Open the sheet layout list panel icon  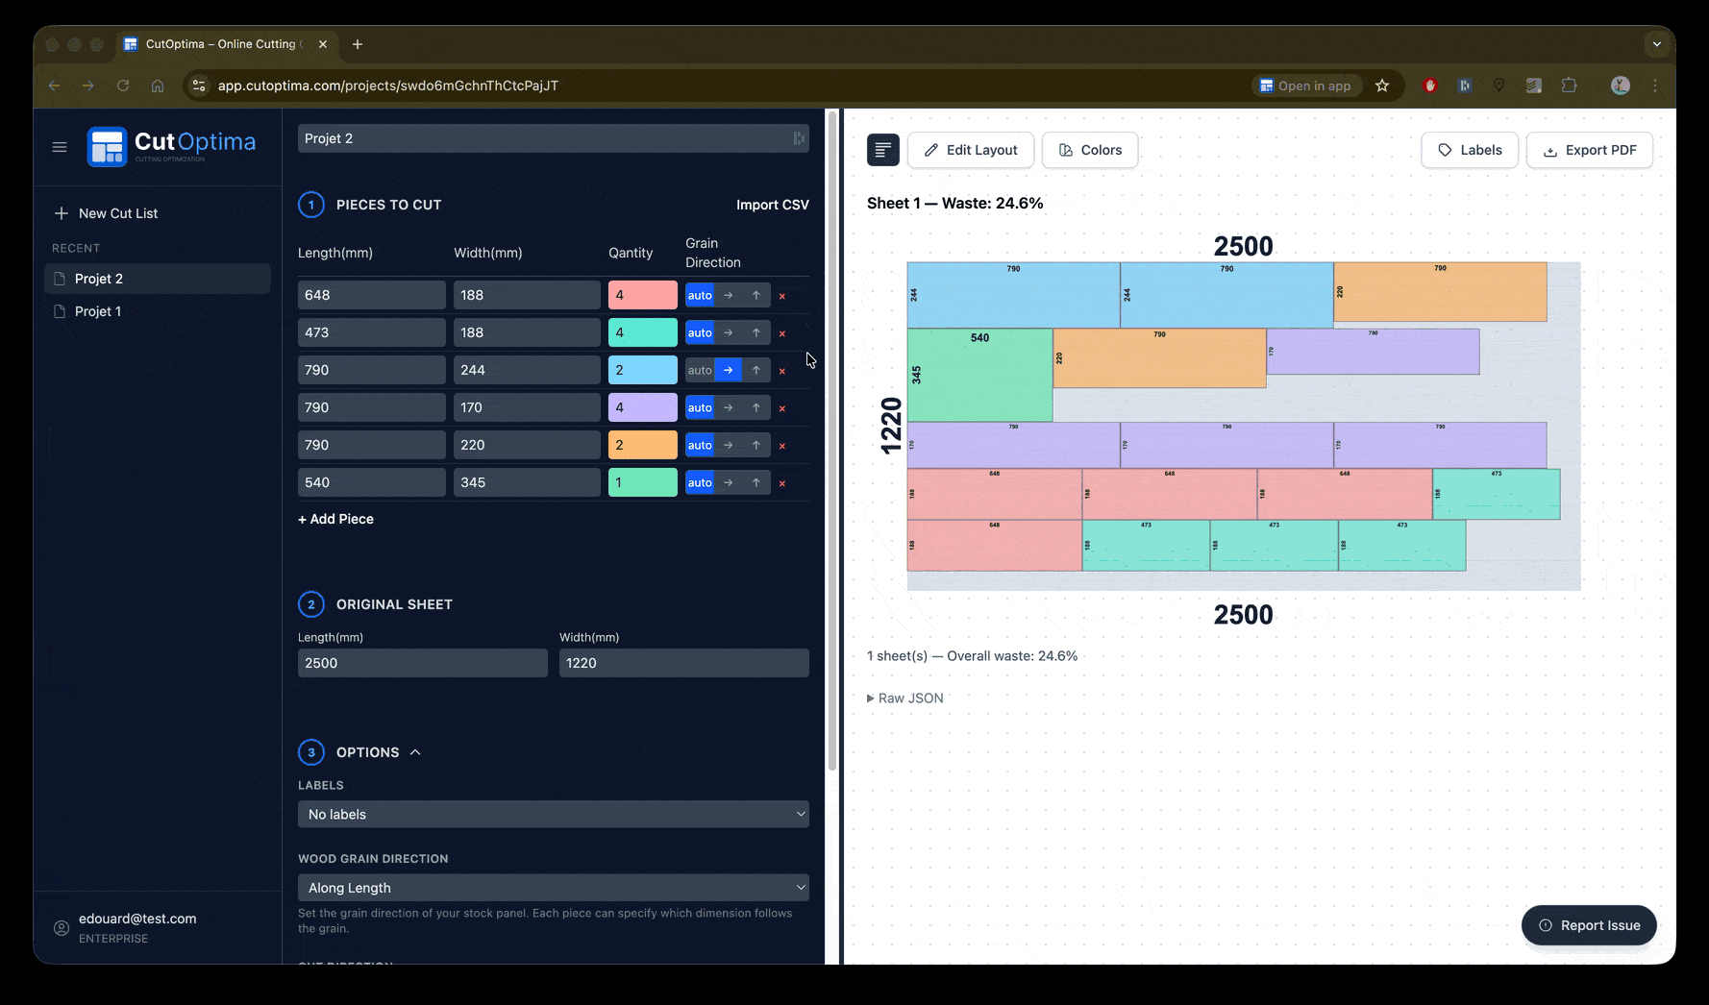882,150
